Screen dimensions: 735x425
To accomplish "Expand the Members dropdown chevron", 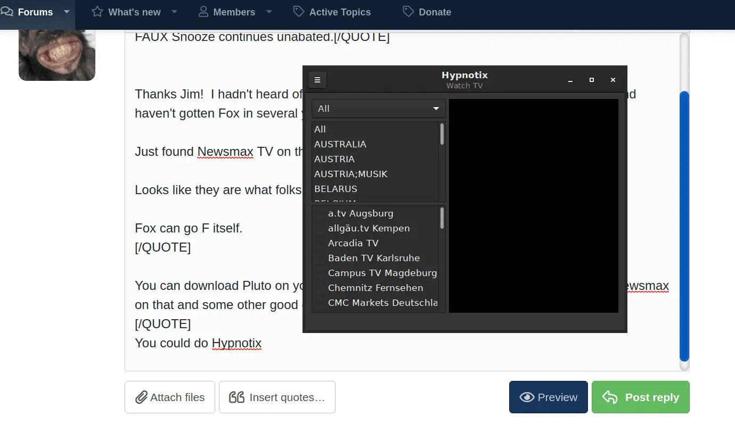I will pyautogui.click(x=269, y=12).
